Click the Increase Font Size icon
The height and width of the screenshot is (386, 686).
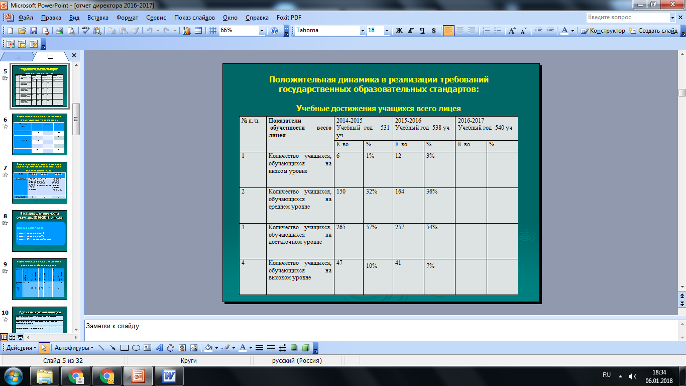click(512, 31)
